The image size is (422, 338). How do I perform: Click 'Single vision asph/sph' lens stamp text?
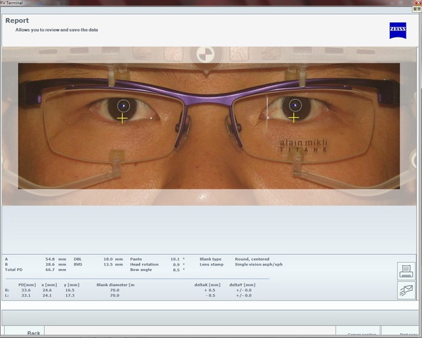tap(259, 265)
